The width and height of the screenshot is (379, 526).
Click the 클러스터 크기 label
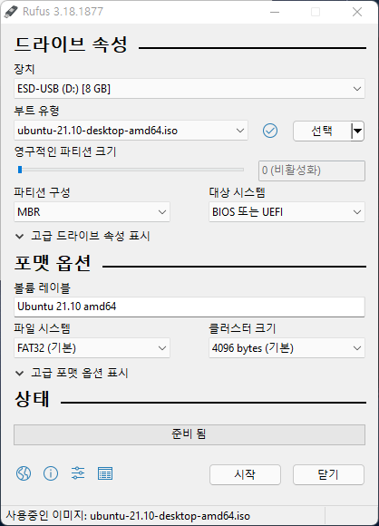(x=242, y=328)
